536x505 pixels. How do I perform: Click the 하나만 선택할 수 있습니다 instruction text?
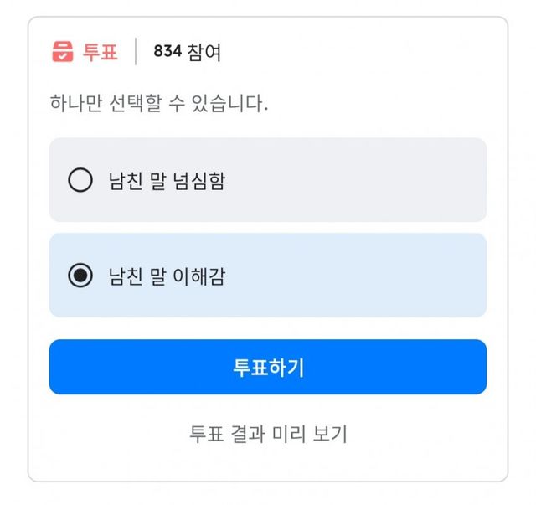coord(158,105)
